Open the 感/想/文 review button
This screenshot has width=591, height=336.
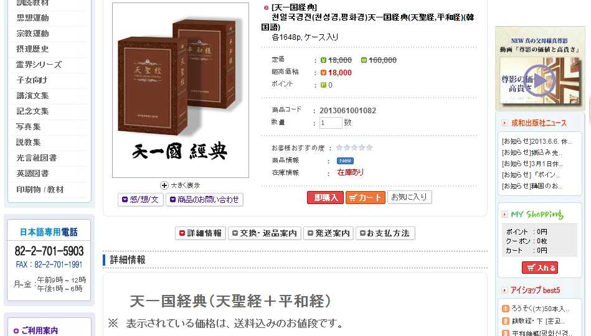click(141, 200)
